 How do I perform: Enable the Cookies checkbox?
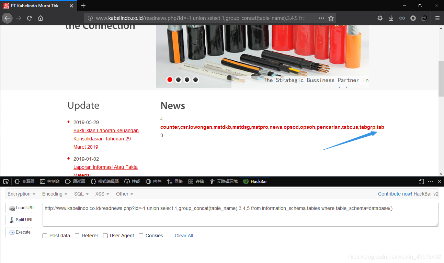[x=141, y=236]
